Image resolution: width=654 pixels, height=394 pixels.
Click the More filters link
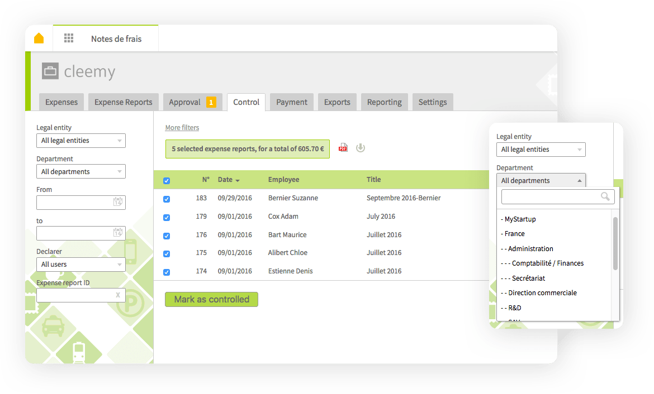[x=182, y=127]
